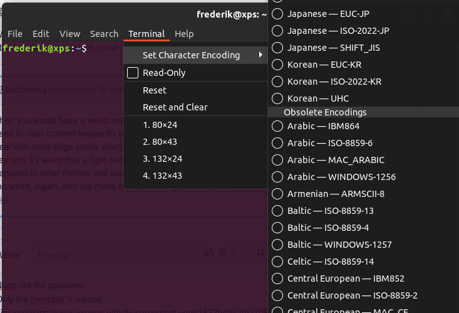Click the italic i icon in the background editor
This screenshot has width=459, height=313.
pos(234,253)
